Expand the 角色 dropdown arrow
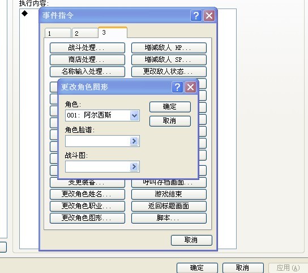 (x=134, y=115)
